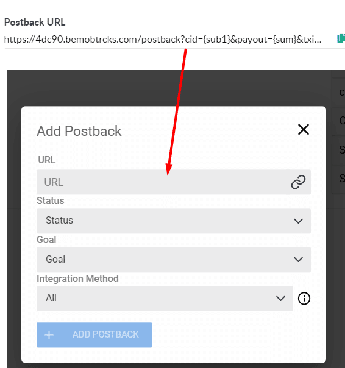Click the 'Goal' label above the dropdown

tap(46, 240)
